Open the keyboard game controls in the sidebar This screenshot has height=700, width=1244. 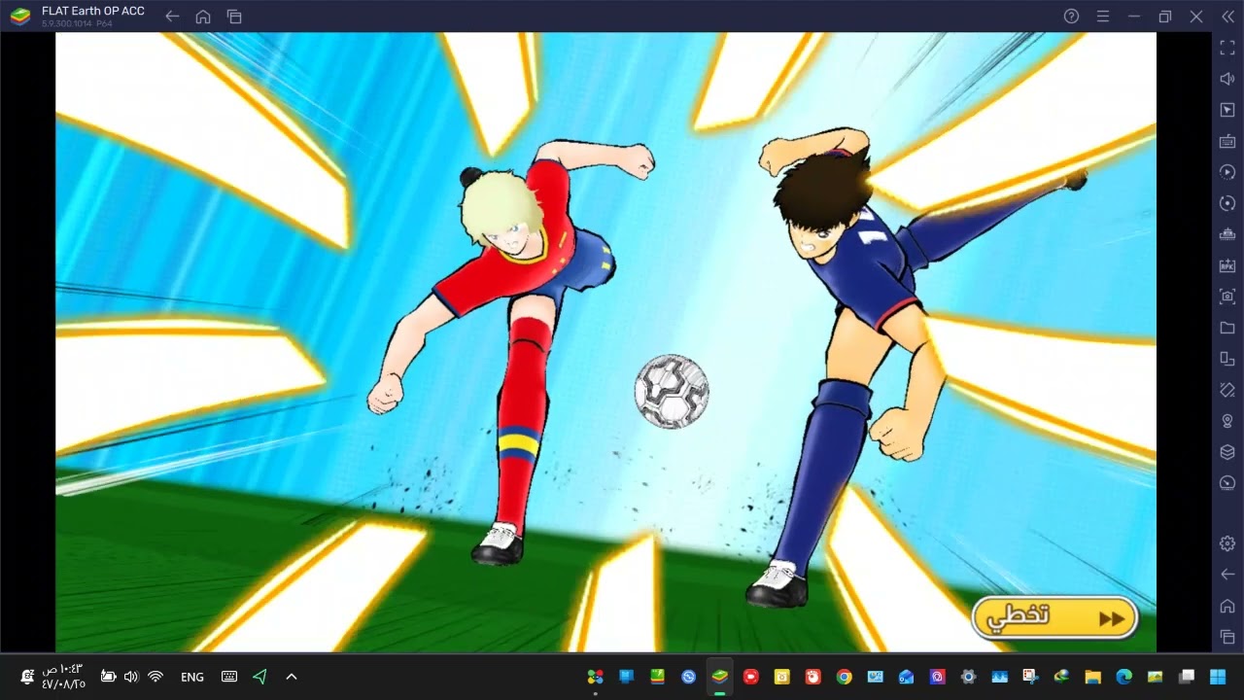point(1227,140)
